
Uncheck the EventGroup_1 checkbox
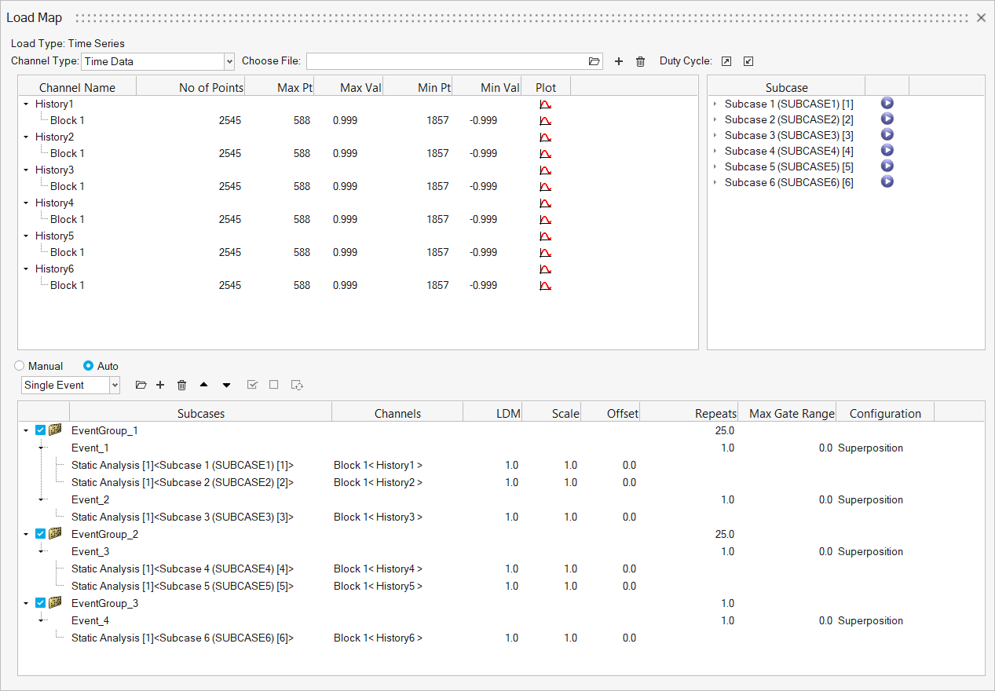(41, 430)
